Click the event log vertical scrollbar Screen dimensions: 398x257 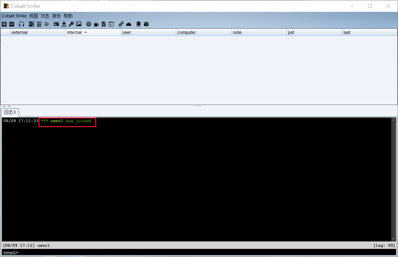click(x=394, y=179)
